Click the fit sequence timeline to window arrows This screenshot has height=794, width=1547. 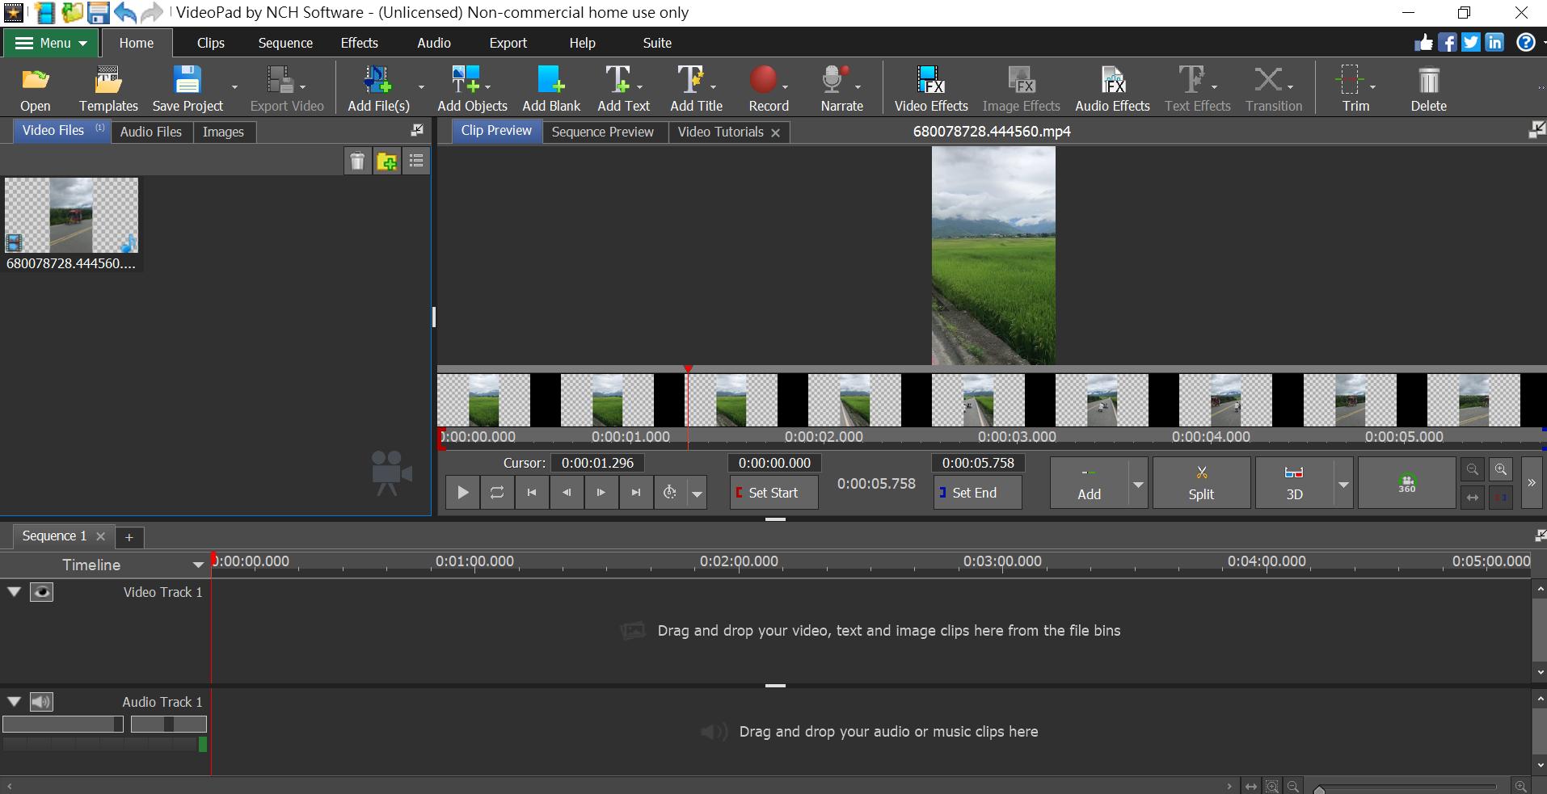pos(1251,786)
